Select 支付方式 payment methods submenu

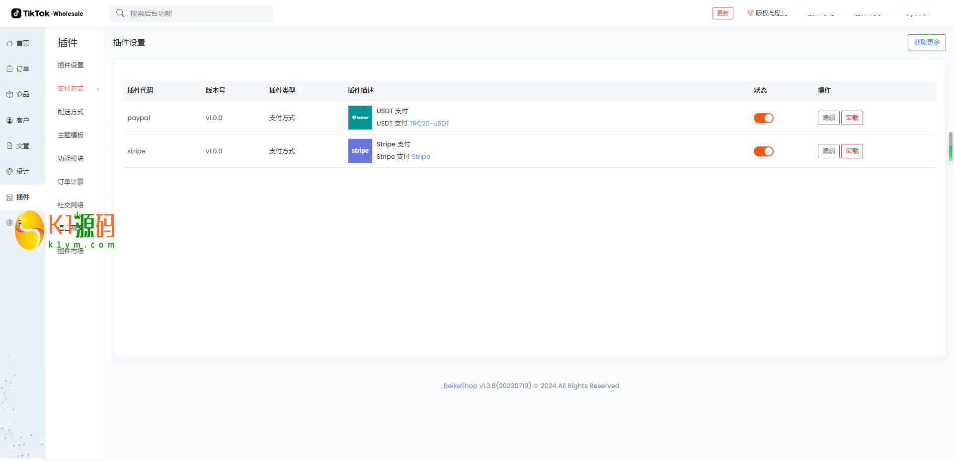pos(71,88)
